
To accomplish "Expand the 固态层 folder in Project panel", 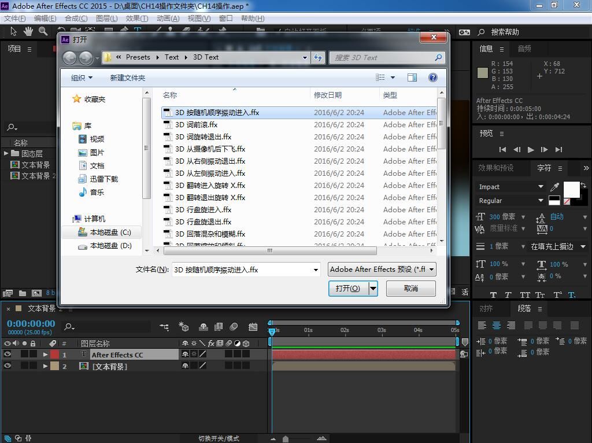I will tap(6, 153).
